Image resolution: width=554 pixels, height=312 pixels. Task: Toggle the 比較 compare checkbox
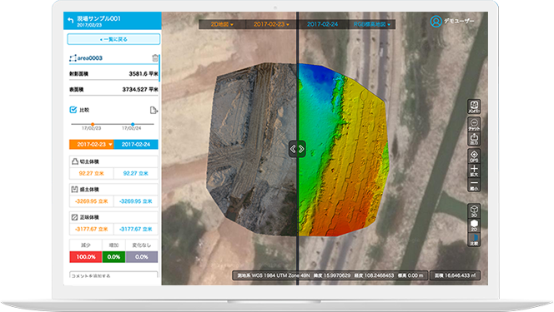[x=73, y=110]
